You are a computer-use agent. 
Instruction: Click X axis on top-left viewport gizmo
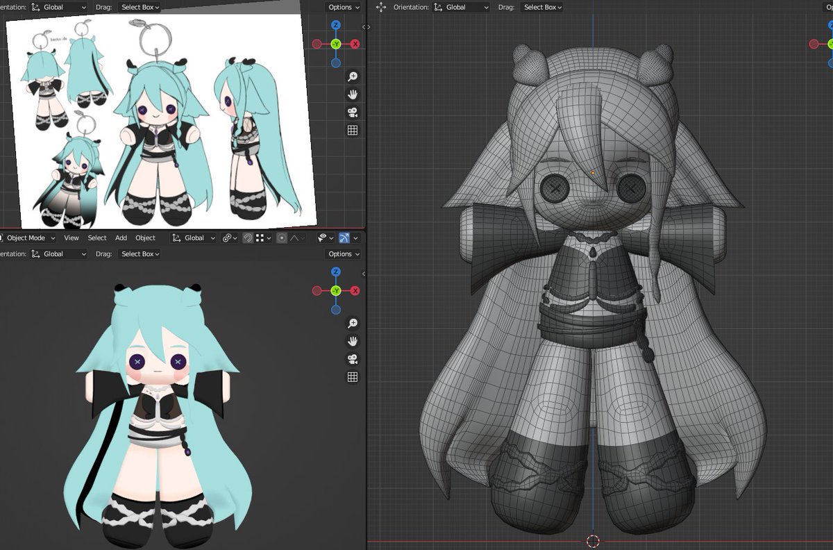[355, 44]
